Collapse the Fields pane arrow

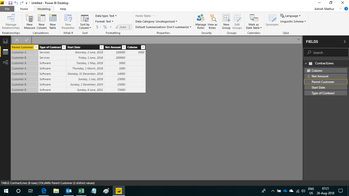click(345, 42)
